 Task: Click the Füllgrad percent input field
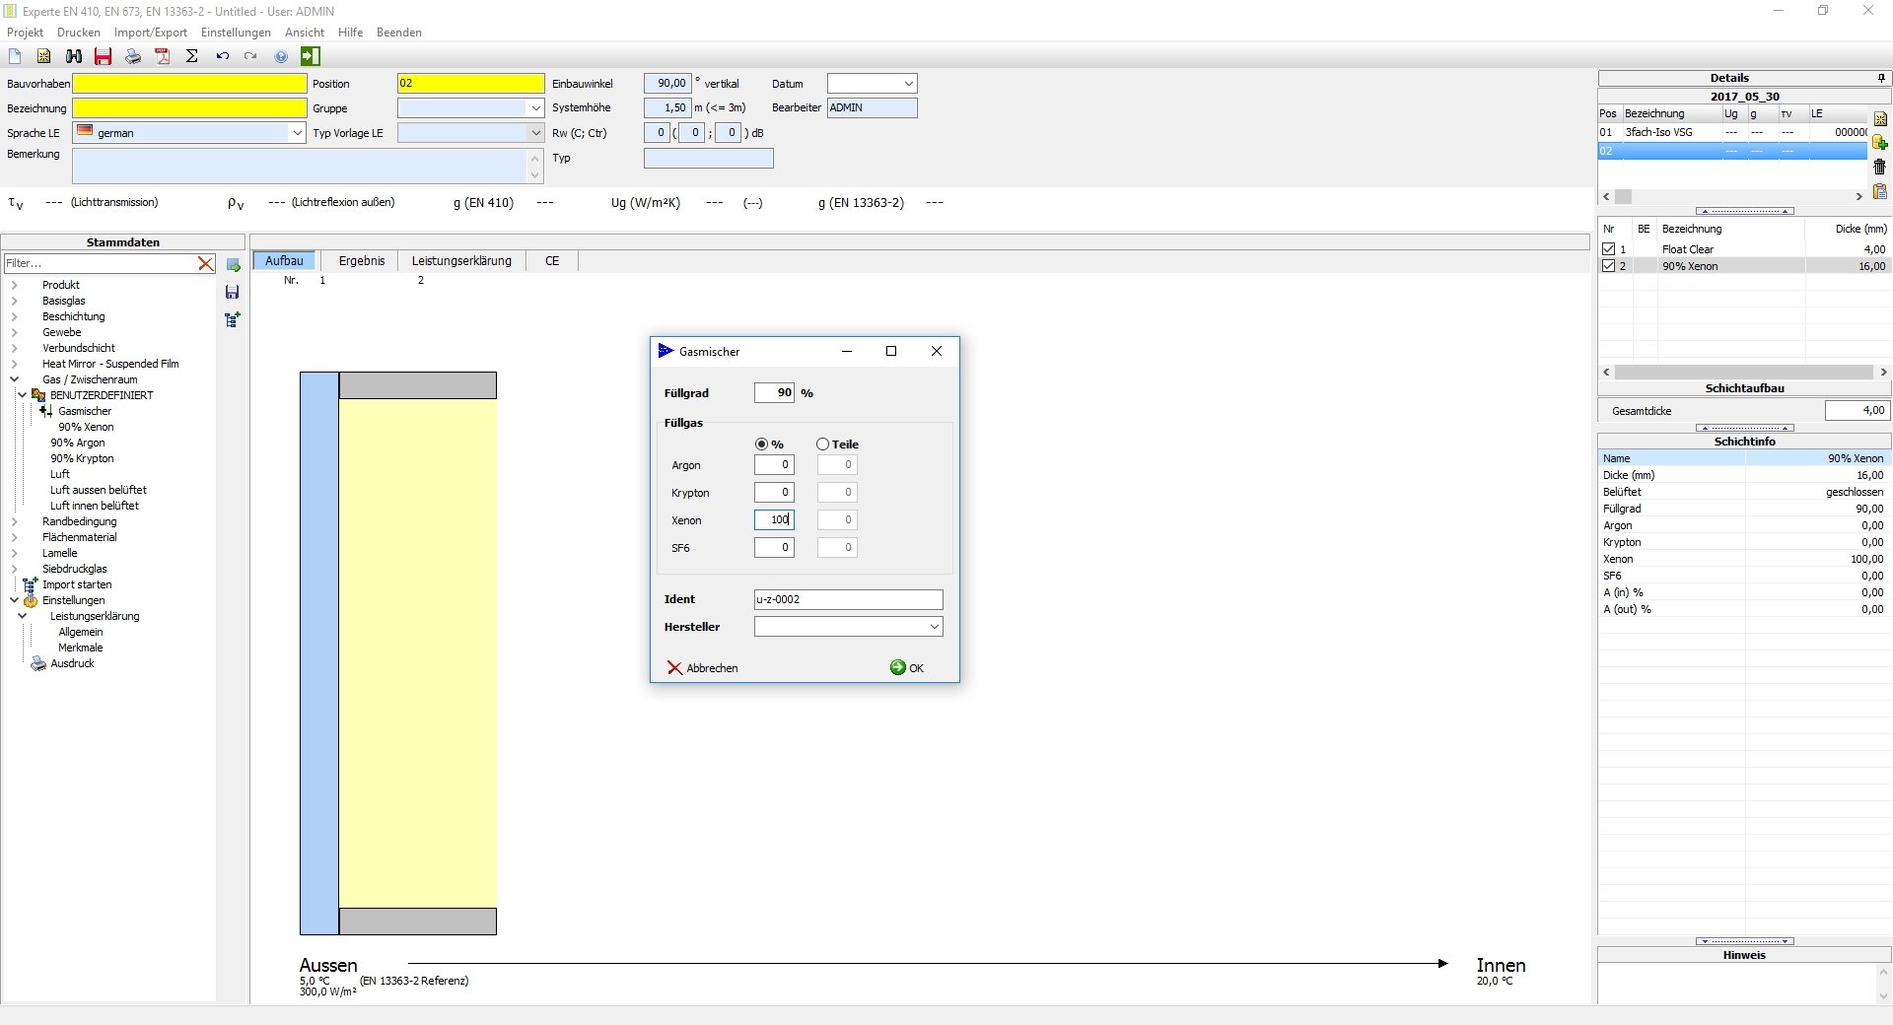(774, 392)
